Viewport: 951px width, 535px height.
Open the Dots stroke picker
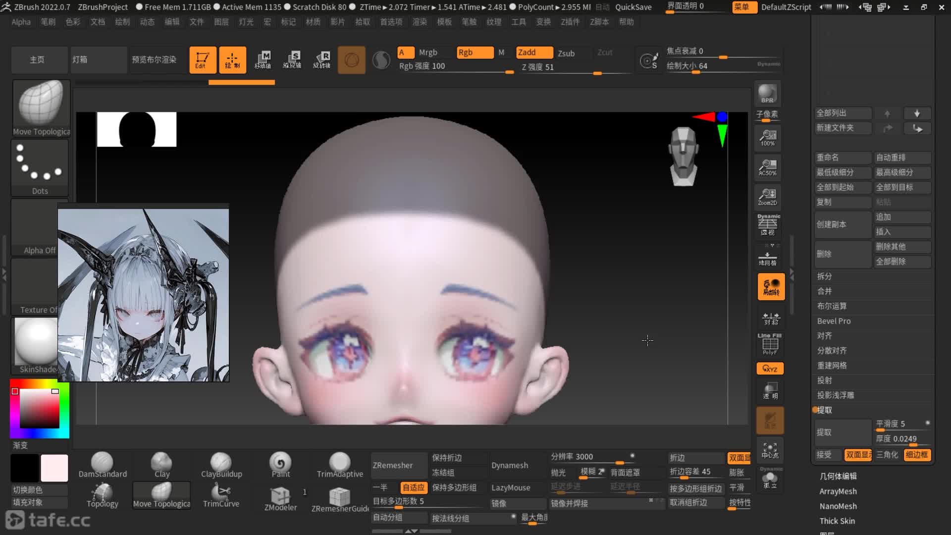[x=40, y=167]
